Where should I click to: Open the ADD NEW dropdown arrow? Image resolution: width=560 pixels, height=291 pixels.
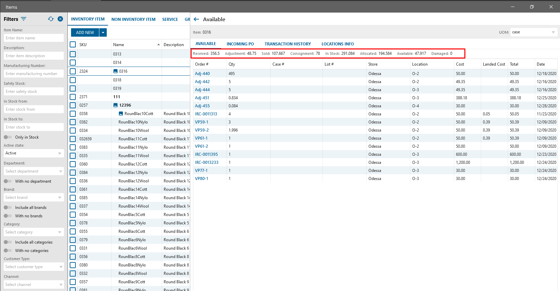pyautogui.click(x=103, y=32)
